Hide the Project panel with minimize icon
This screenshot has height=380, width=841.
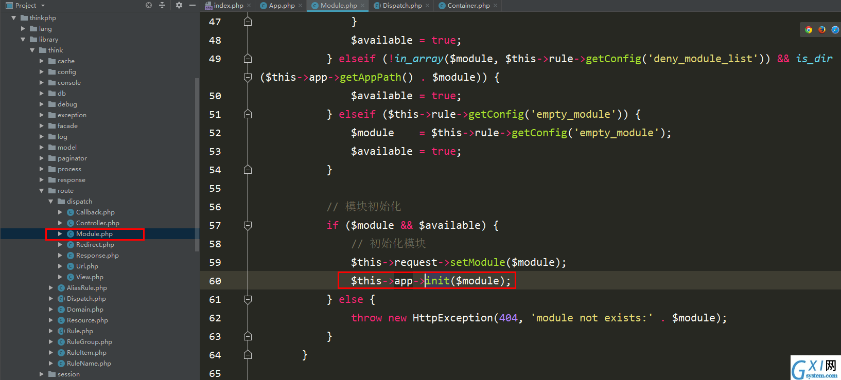tap(192, 5)
